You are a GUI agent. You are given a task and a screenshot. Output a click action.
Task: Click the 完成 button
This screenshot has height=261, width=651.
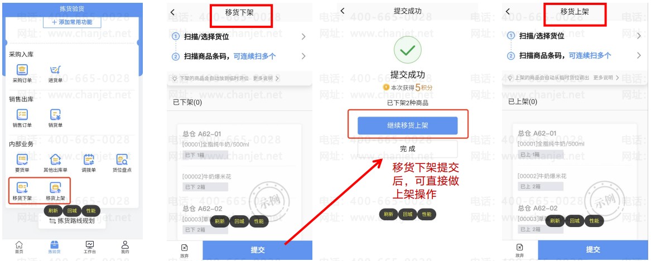tap(407, 148)
